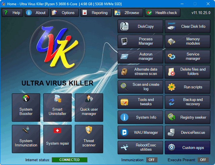The height and width of the screenshot is (165, 215).
Task: Click the app icon in the title bar
Action: click(x=4, y=4)
